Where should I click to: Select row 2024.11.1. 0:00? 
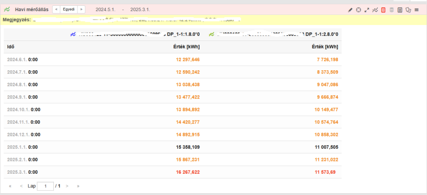[x=172, y=122]
